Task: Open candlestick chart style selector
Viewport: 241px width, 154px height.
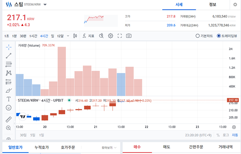Action: point(75,36)
